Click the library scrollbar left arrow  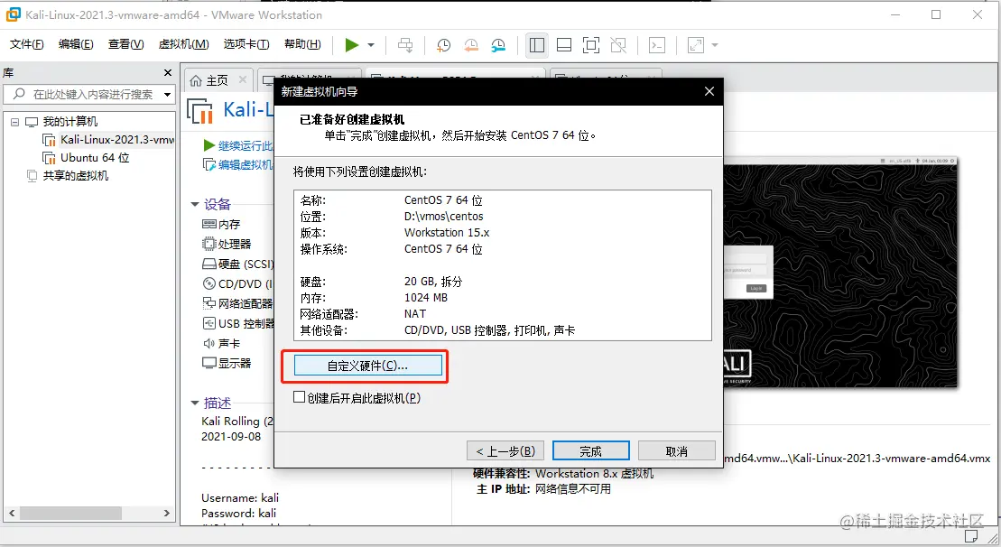12,514
